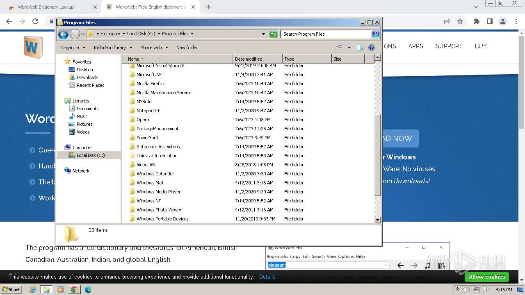Click New folder button
Viewport: 525px width, 295px height.
tap(187, 48)
